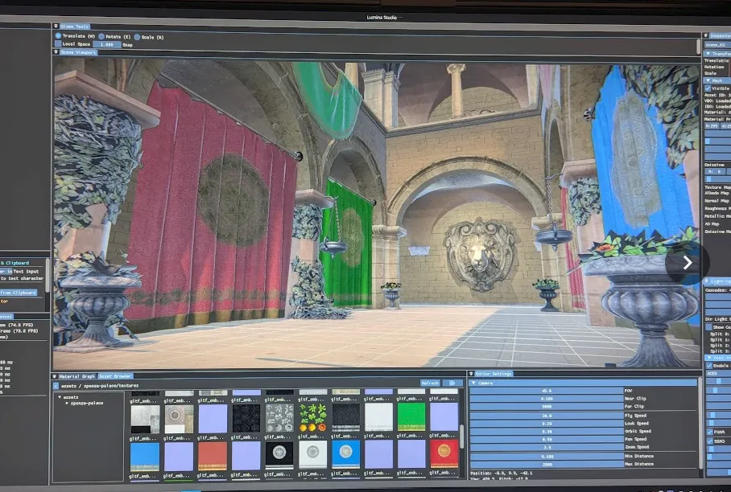
Task: Open the Asset Browser panel menu triangle
Action: pyautogui.click(x=55, y=376)
